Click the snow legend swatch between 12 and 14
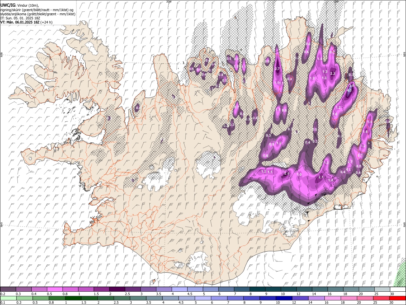Viewport: 406px width, 305px height. [x=304, y=289]
